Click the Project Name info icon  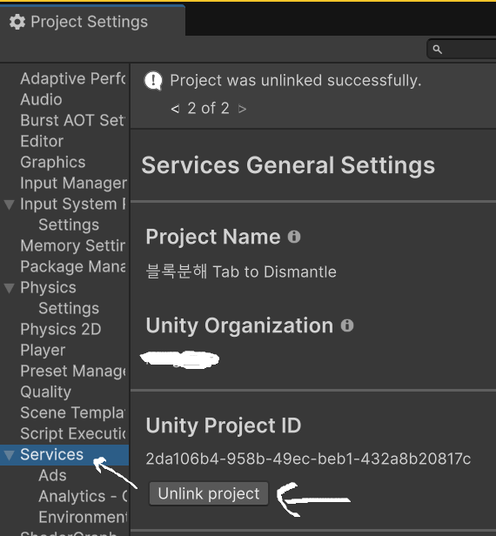294,237
